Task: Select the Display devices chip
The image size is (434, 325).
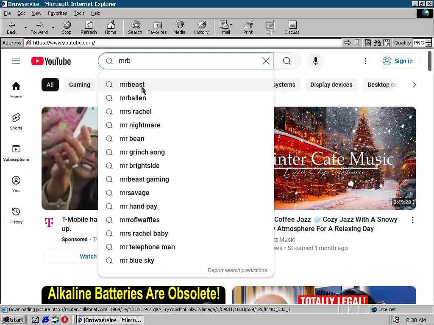Action: [x=331, y=85]
